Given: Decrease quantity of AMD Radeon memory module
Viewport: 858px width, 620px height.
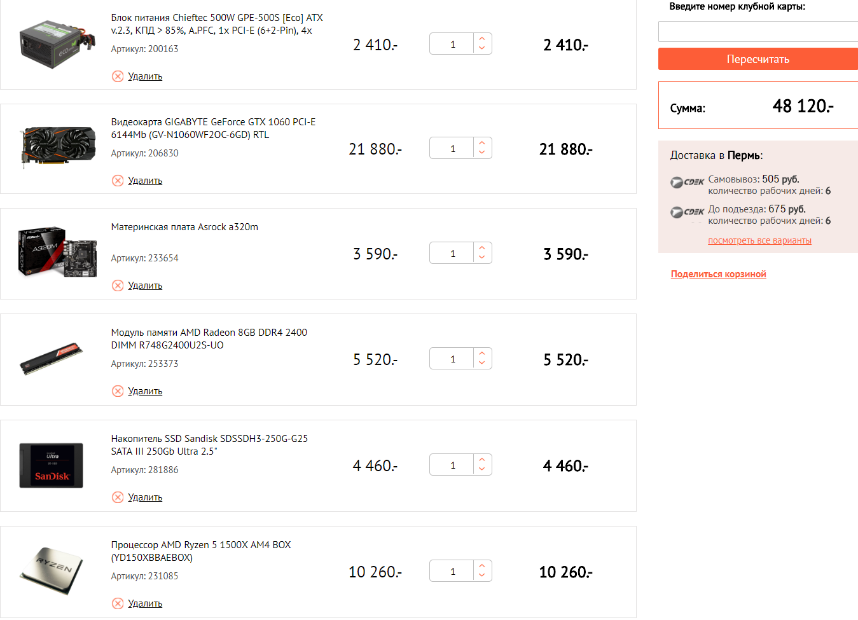Looking at the screenshot, I should 482,364.
